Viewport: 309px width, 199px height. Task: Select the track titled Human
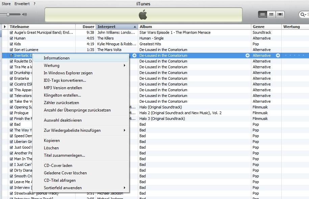(x=20, y=38)
